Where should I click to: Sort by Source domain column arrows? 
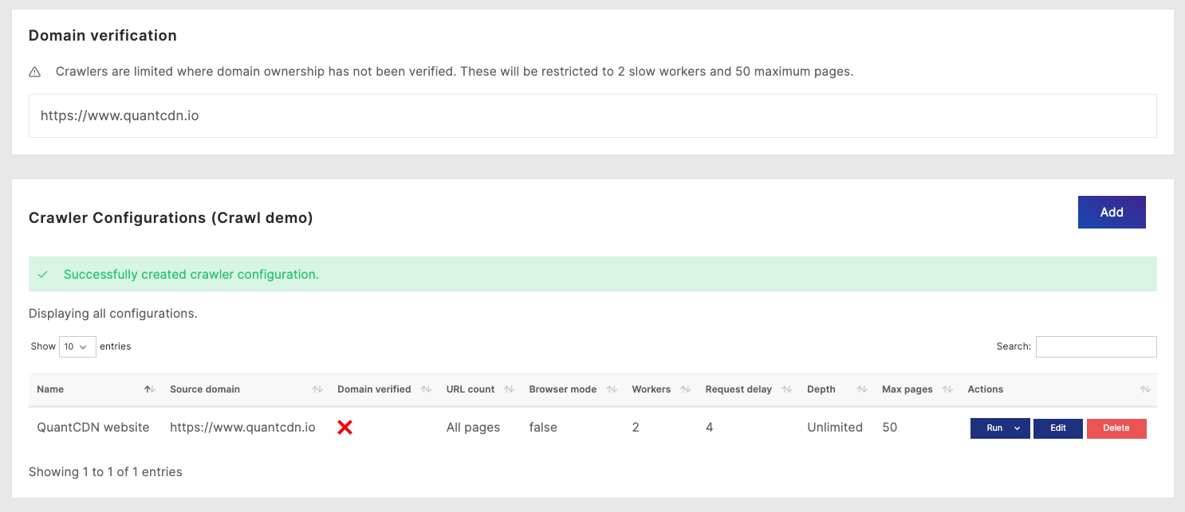tap(317, 389)
